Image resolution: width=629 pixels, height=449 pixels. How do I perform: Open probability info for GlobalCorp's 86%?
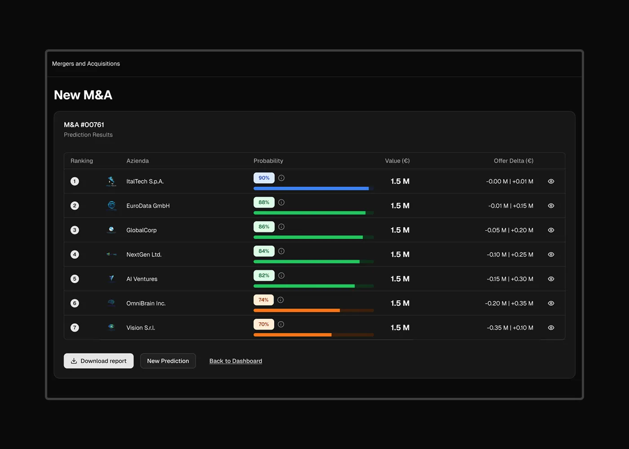(281, 227)
